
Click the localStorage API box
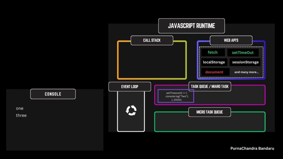pos(214,62)
